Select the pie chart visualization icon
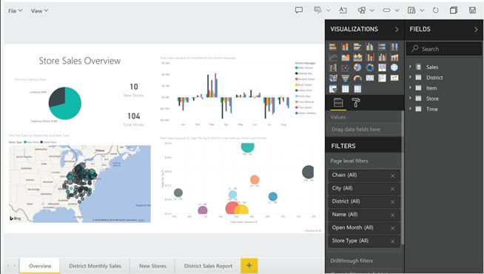 point(357,67)
